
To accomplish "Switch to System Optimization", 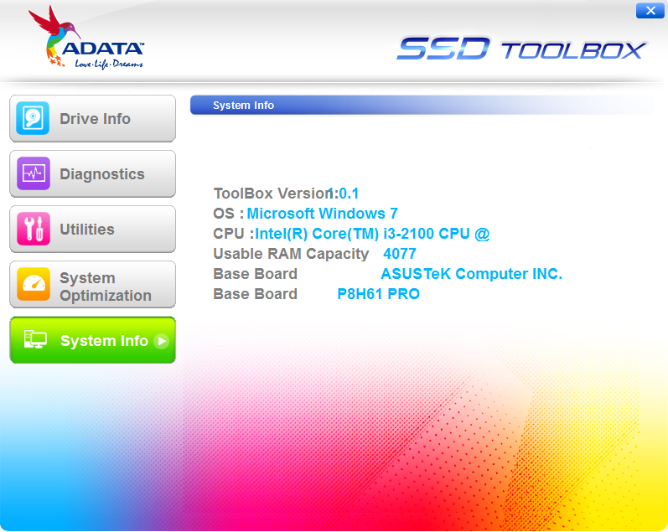I will pos(92,285).
